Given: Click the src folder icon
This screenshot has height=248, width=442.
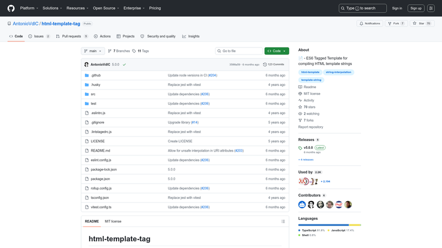Looking at the screenshot, I should [x=87, y=94].
